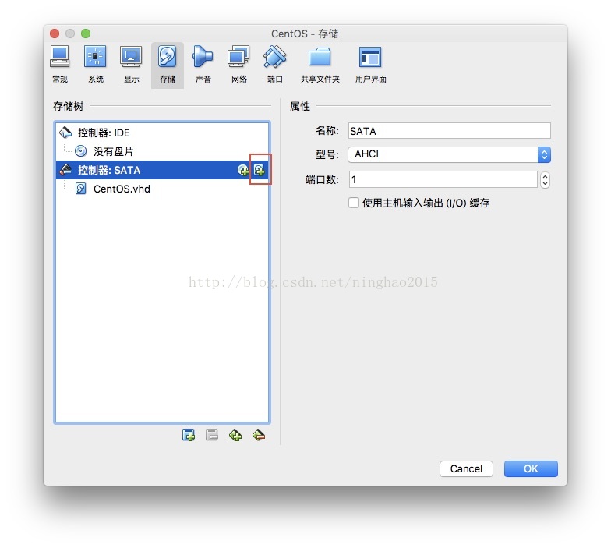Click the CentOS.vhd hard disk icon
Screen dimensions: 611x548
point(81,189)
